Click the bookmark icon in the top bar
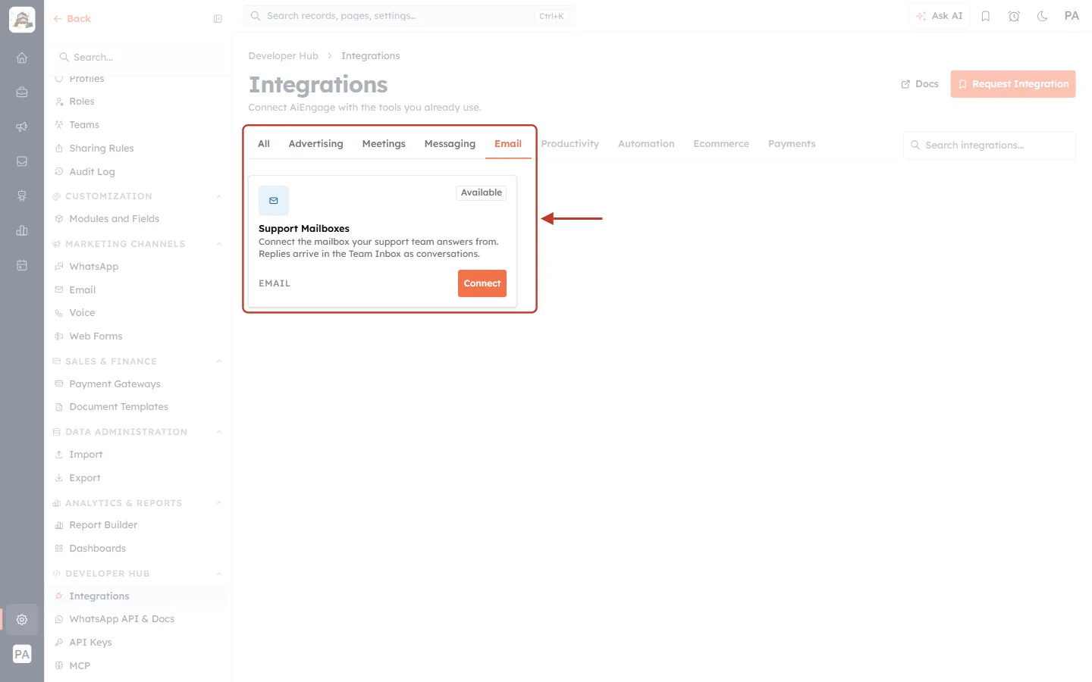Screen dimensions: 1092x682 986,16
